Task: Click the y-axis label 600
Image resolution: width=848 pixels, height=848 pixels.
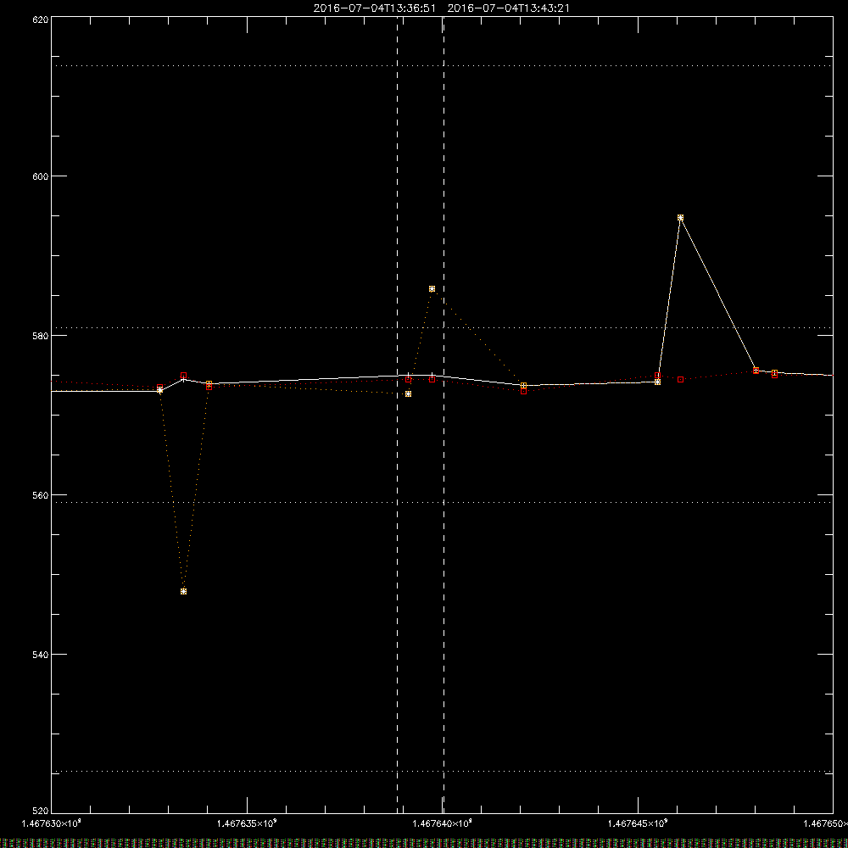Action: click(41, 176)
